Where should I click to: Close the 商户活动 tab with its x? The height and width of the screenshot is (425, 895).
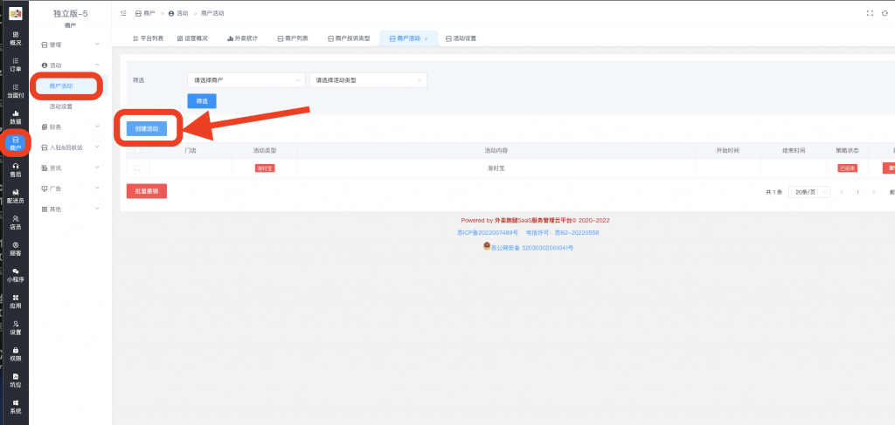pyautogui.click(x=426, y=38)
